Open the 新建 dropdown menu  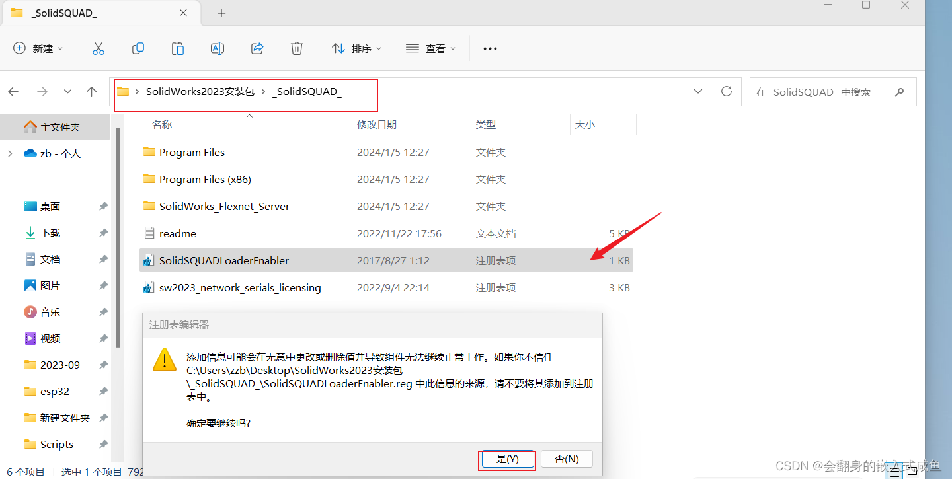(38, 48)
